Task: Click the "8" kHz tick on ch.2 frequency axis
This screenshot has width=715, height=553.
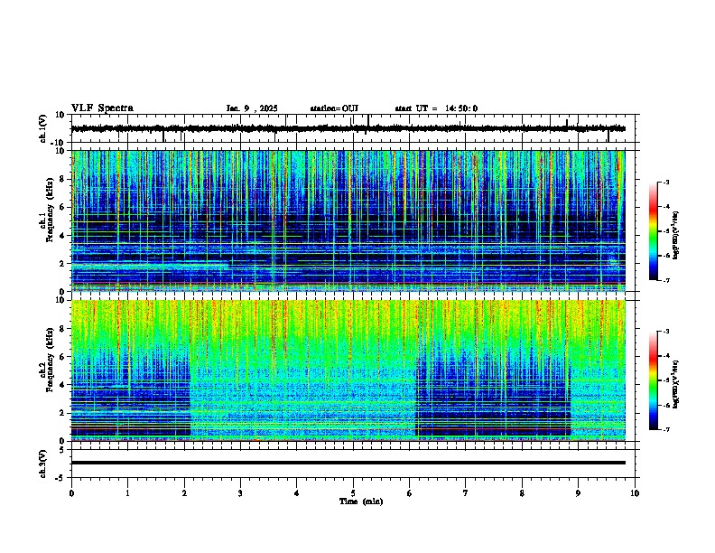Action: tap(62, 329)
